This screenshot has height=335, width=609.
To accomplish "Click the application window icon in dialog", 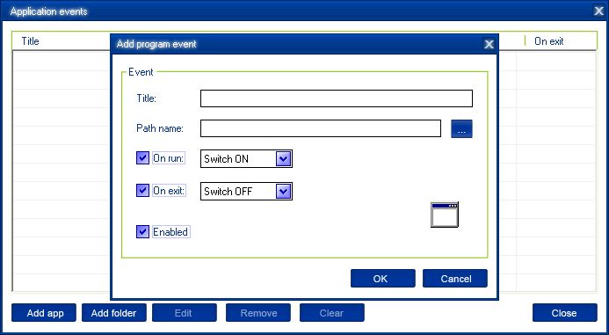I will (445, 215).
